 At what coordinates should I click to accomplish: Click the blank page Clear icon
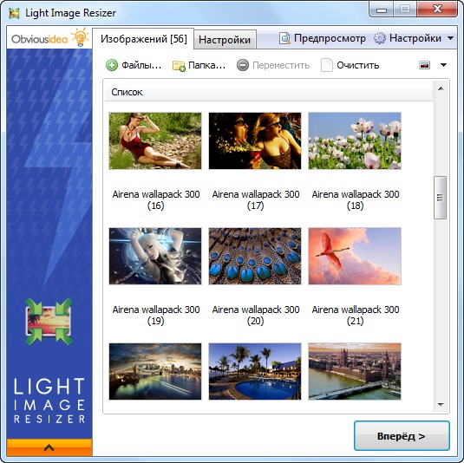pos(327,65)
